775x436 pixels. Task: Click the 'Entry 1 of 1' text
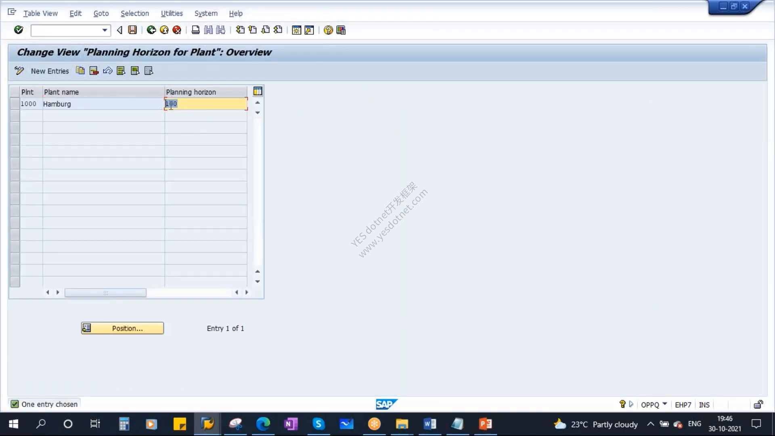(x=225, y=328)
